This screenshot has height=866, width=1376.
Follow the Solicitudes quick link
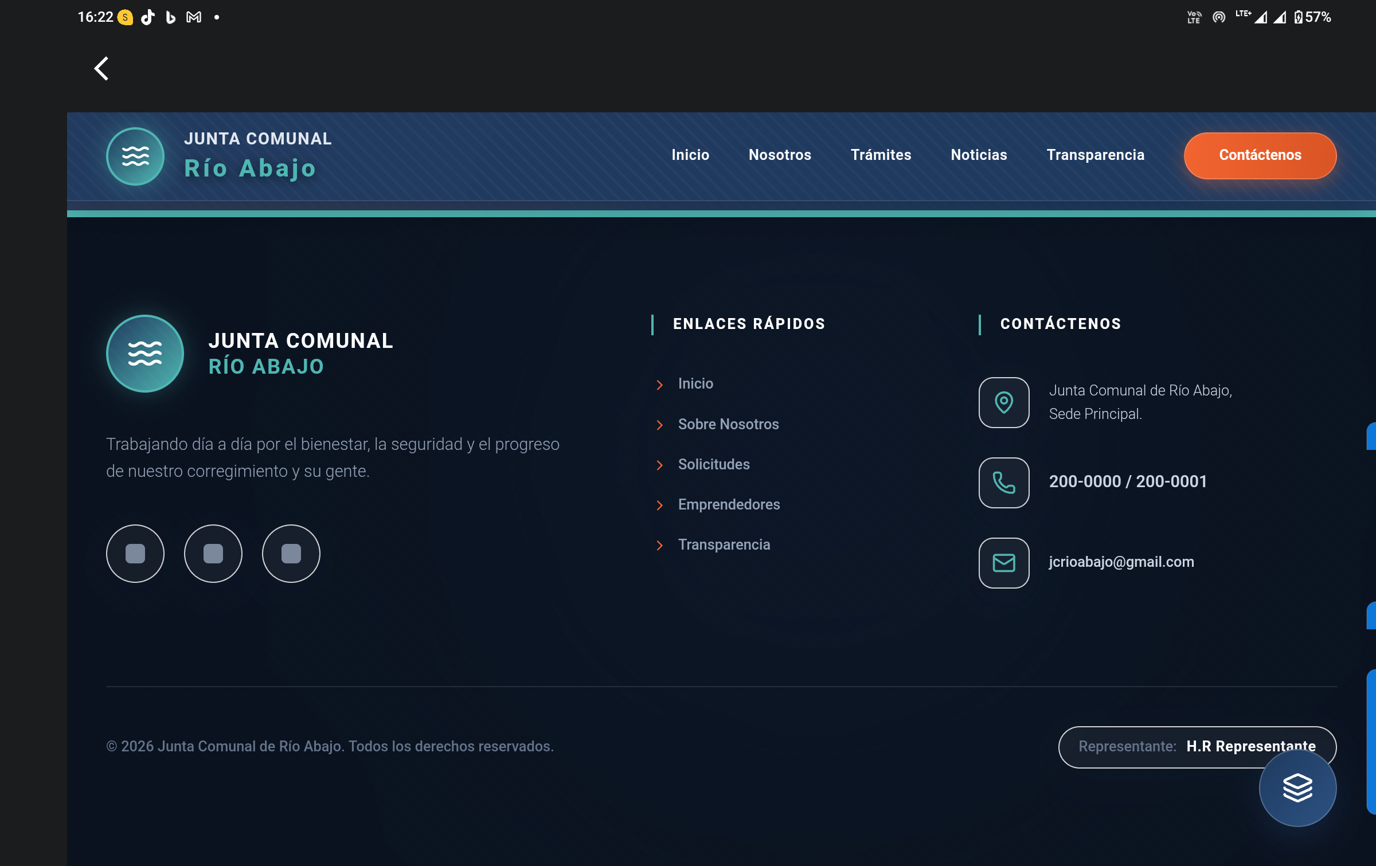(714, 464)
